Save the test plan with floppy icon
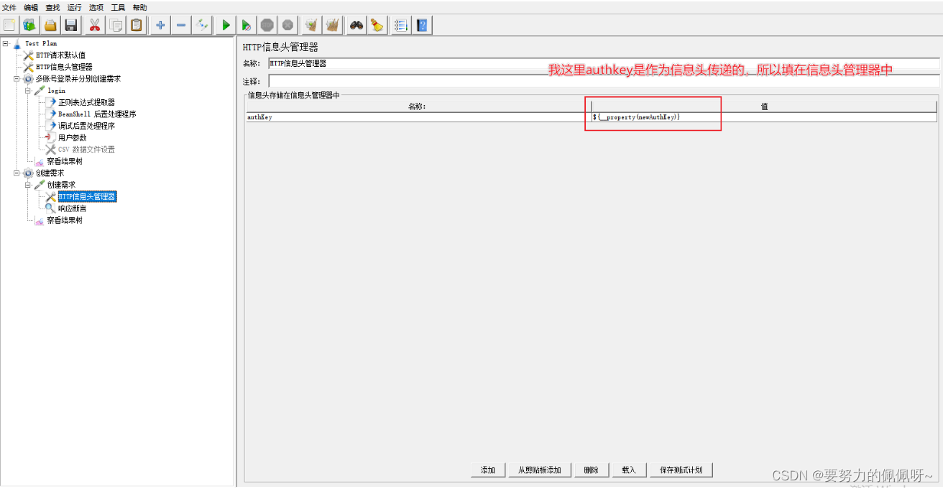The image size is (943, 489). click(x=71, y=25)
